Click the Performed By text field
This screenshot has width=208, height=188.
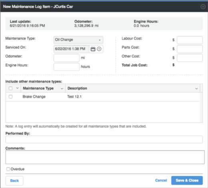point(104,140)
